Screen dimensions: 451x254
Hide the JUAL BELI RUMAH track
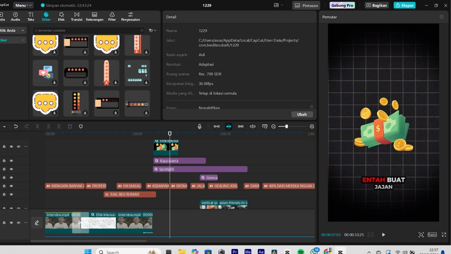[11, 194]
